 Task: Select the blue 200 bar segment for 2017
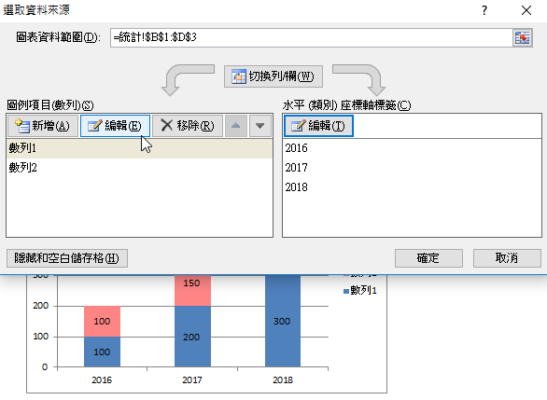192,337
